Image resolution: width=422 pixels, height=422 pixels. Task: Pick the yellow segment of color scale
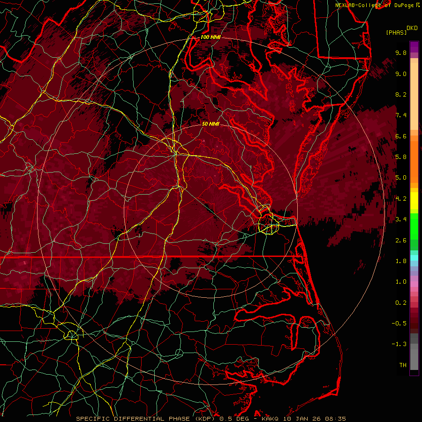pyautogui.click(x=414, y=201)
